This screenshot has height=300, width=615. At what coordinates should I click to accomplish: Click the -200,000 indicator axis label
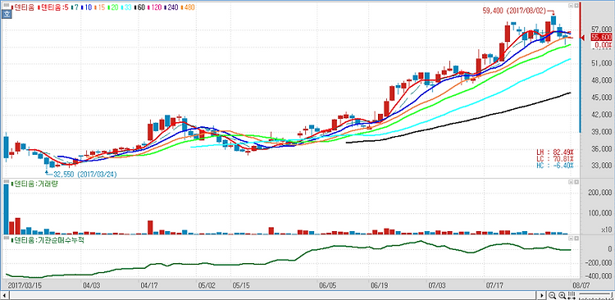(x=599, y=263)
